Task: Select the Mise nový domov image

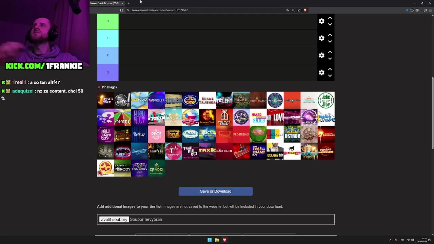Action: pyautogui.click(x=224, y=117)
